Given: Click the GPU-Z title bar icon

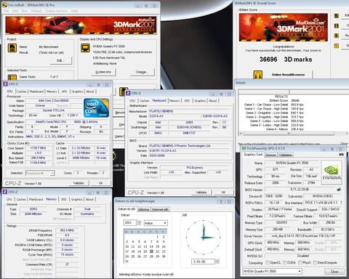Looking at the screenshot, I should click(x=244, y=148).
